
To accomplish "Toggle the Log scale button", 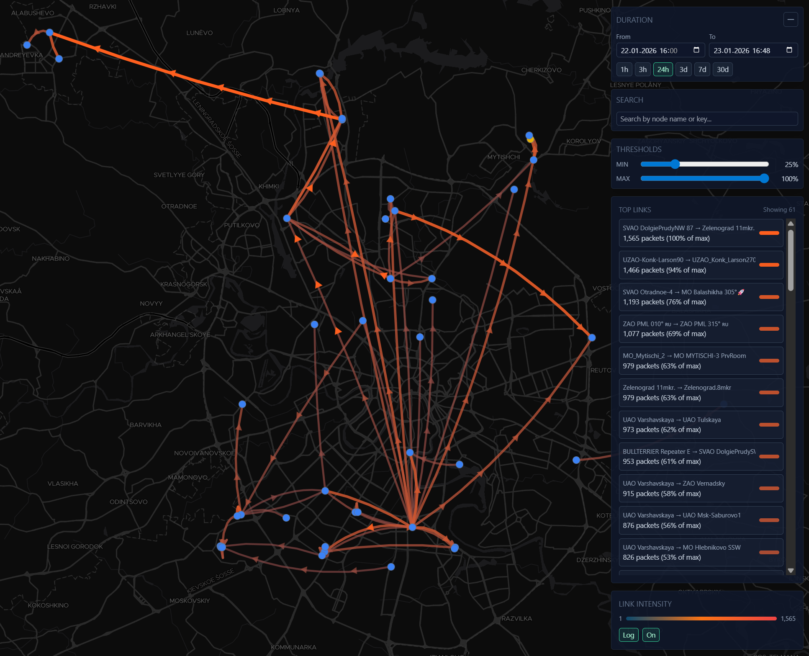I will (628, 635).
